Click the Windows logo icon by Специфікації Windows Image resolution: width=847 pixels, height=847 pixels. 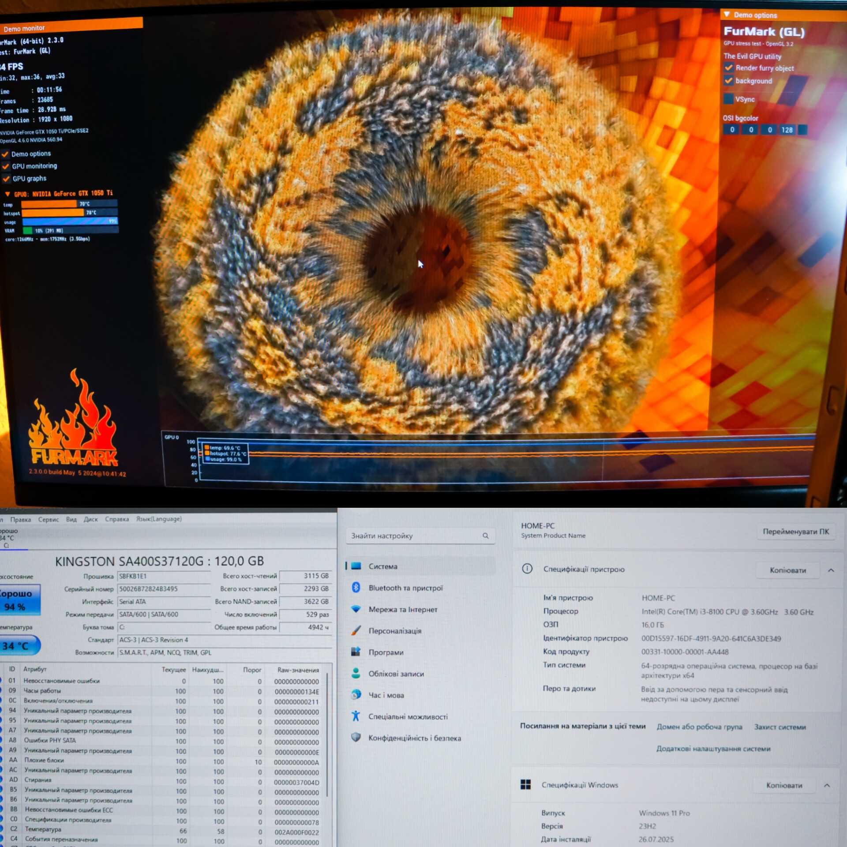(x=525, y=784)
